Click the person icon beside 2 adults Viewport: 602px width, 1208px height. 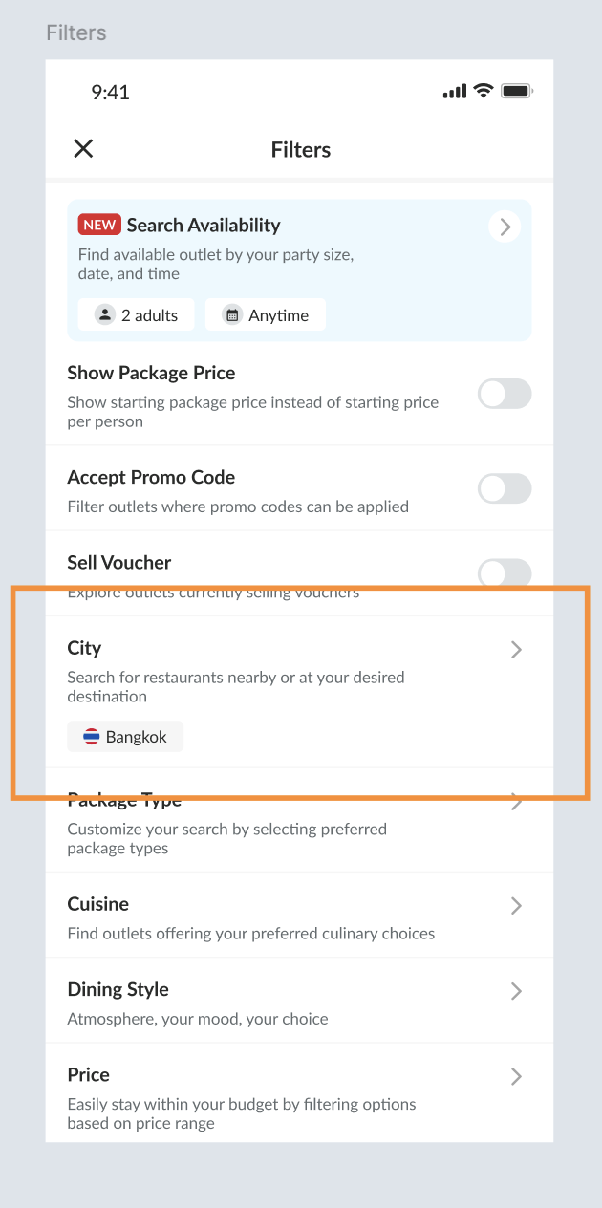pyautogui.click(x=104, y=315)
